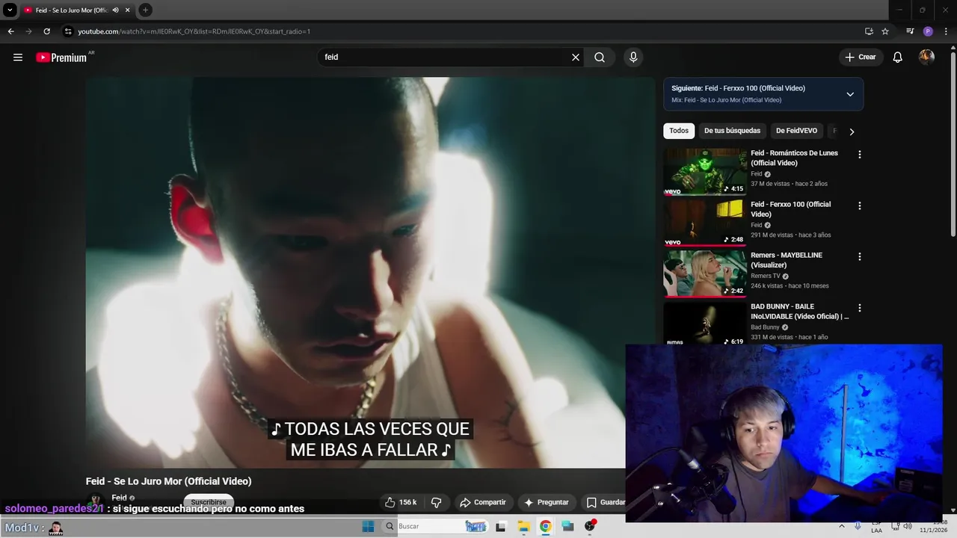Click the video title Feid - Se Lo Juro Mor

168,481
